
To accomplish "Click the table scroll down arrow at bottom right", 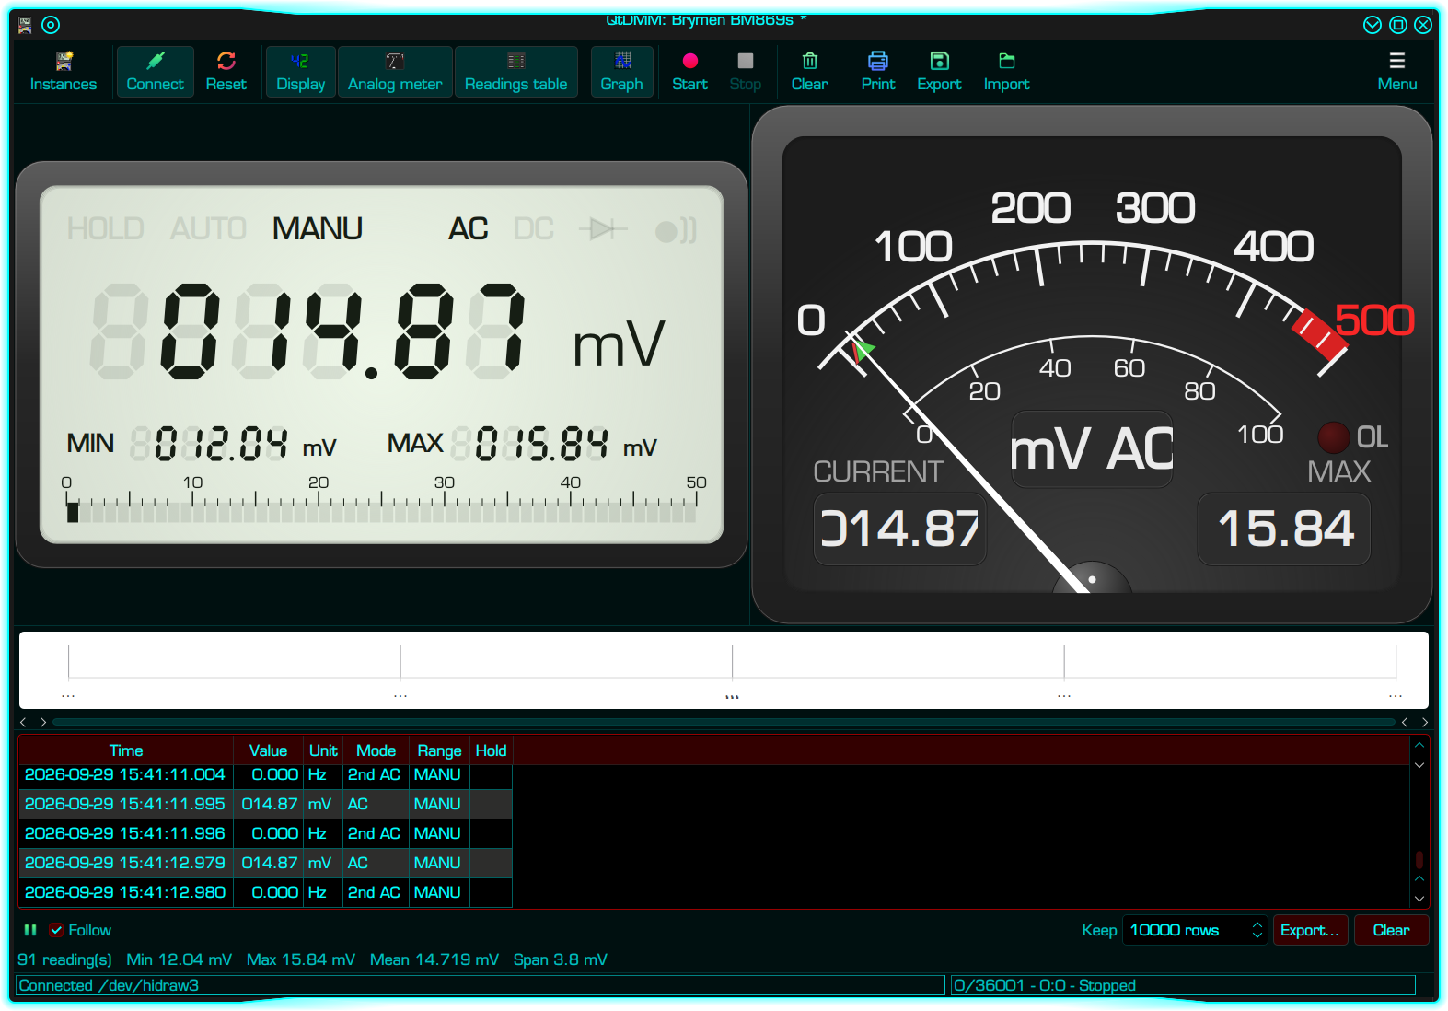I will tap(1419, 899).
